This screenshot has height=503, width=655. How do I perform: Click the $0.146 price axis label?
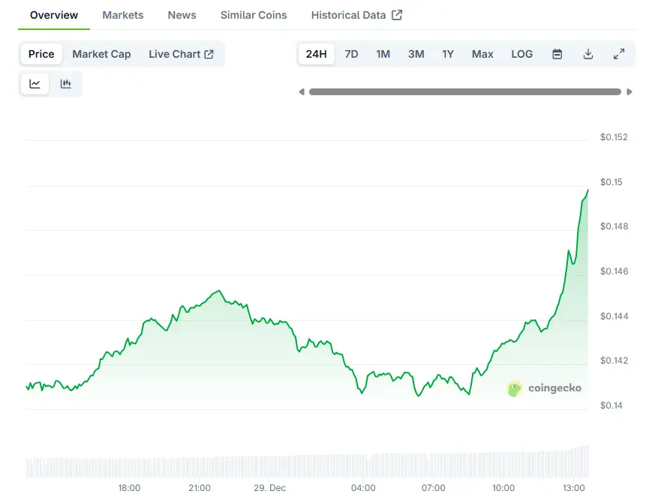coord(614,271)
